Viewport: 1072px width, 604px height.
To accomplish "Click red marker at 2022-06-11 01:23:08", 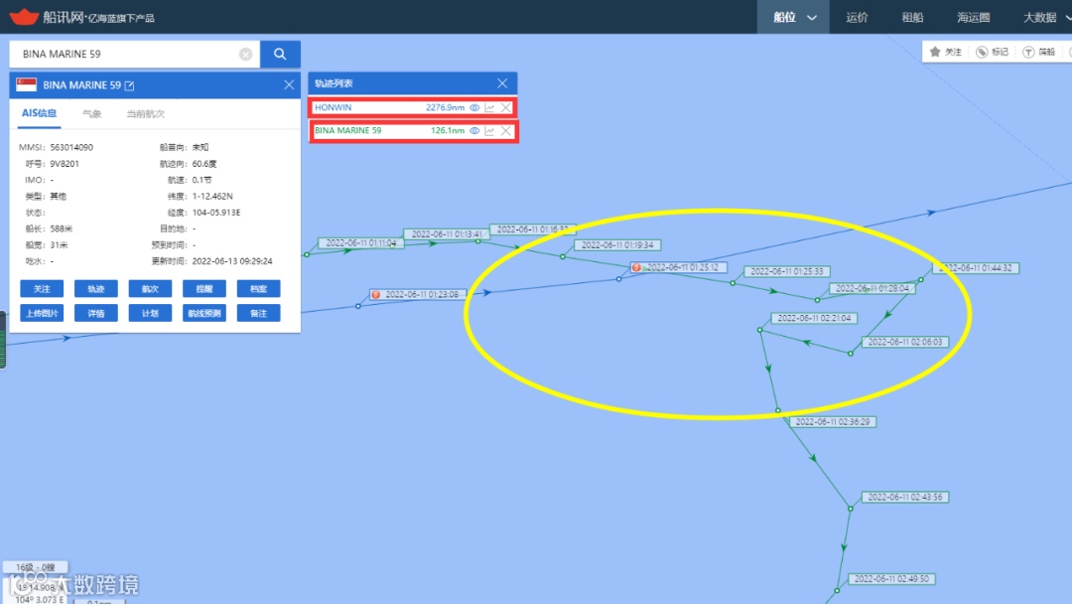I will 375,295.
